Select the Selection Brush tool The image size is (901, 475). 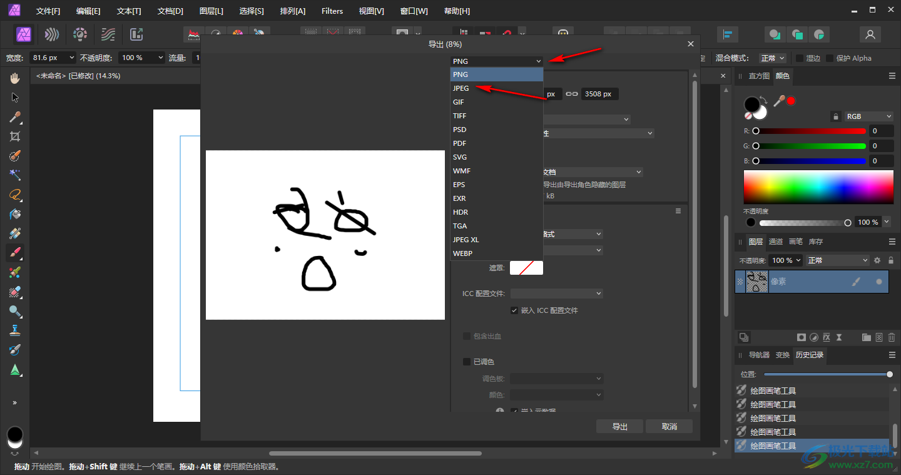pos(15,156)
